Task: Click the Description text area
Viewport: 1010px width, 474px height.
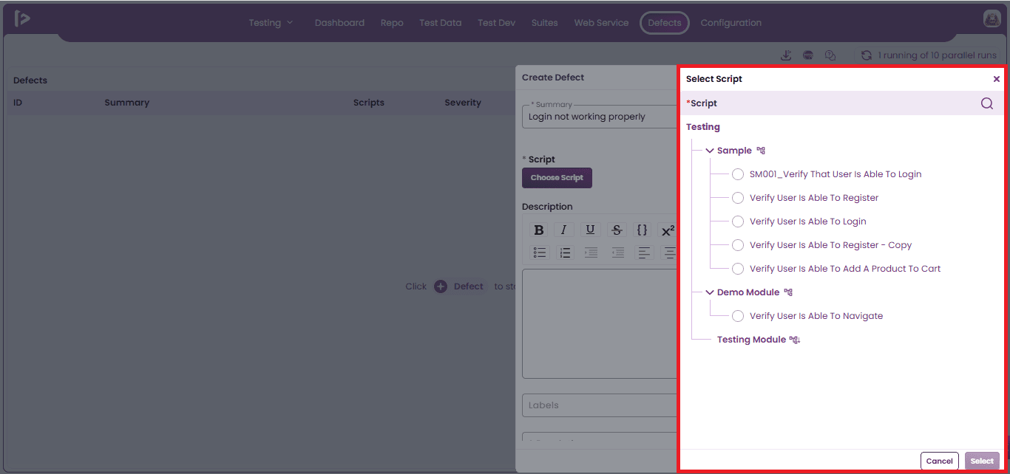Action: tap(600, 323)
